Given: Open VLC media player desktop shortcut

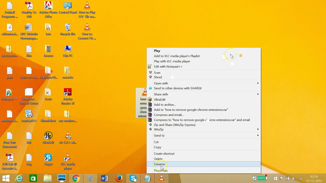Looking at the screenshot, I should tap(67, 162).
